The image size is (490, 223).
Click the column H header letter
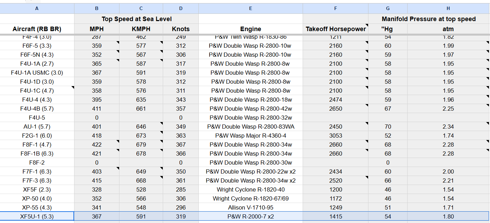(448, 8)
